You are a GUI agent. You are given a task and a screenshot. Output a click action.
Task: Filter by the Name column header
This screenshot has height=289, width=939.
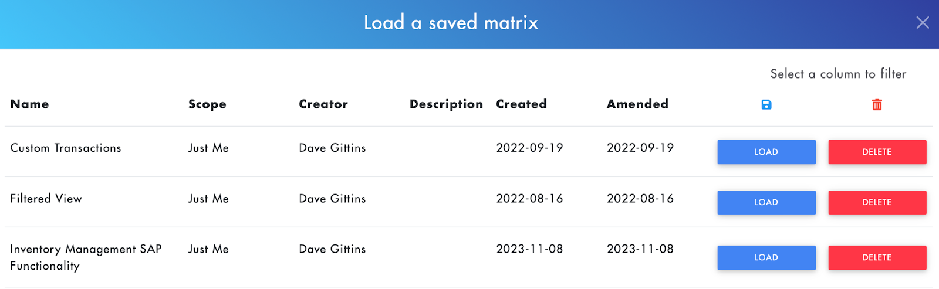pos(30,104)
